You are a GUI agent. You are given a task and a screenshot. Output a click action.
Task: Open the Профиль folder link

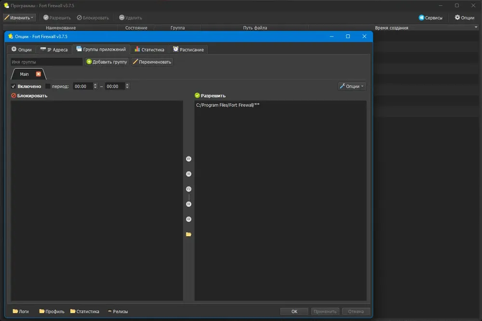[52, 311]
